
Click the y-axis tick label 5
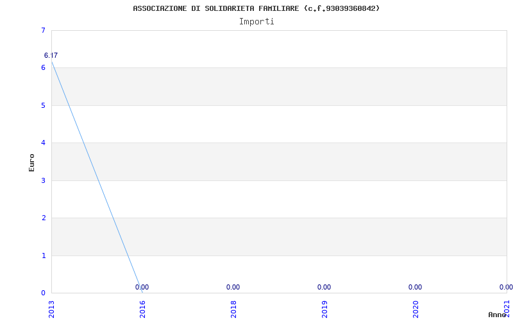click(x=43, y=105)
